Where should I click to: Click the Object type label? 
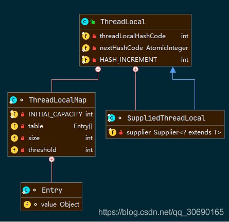[69, 204]
